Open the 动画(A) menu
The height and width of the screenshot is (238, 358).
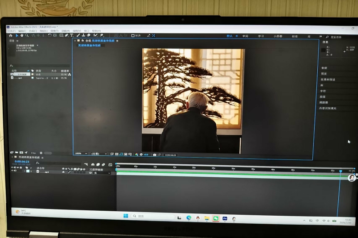[x=65, y=31]
